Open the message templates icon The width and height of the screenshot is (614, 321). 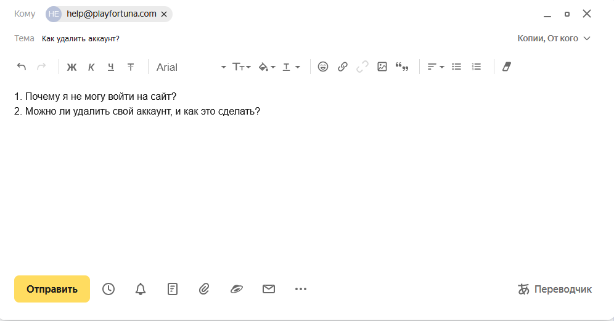(x=172, y=290)
